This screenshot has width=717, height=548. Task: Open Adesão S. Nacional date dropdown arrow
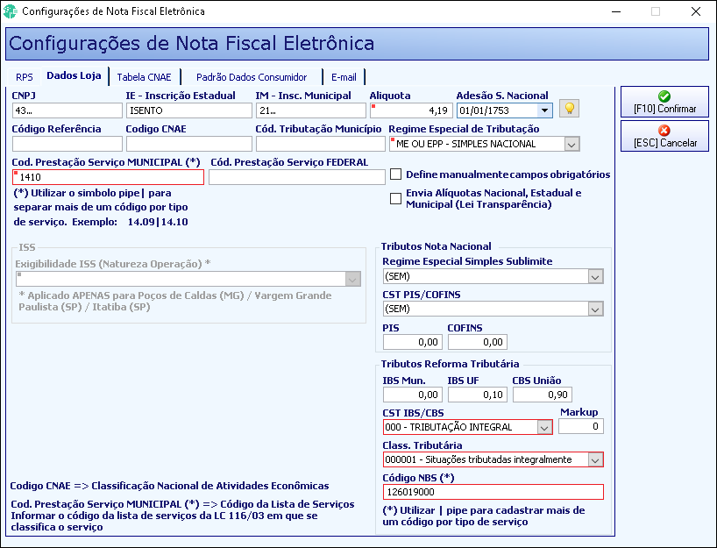point(544,110)
